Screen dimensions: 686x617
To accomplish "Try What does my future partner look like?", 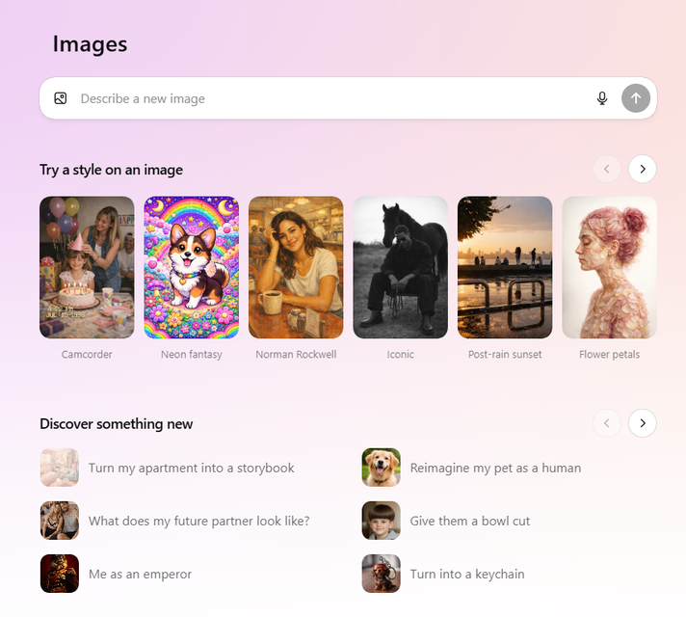I will coord(198,521).
